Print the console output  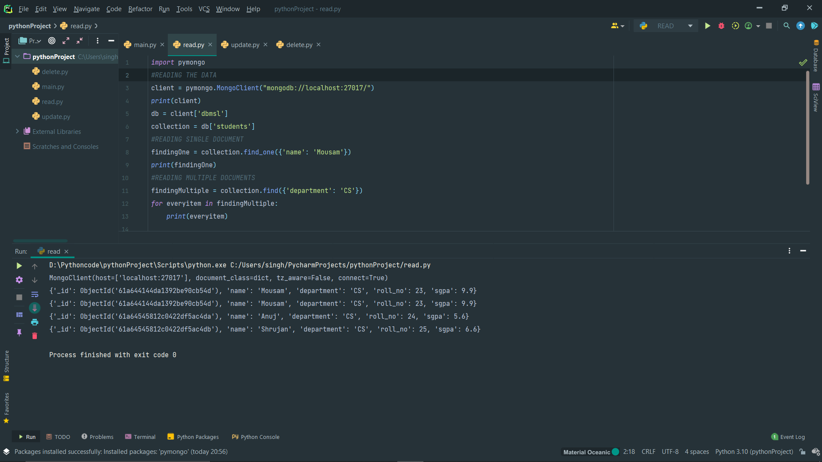(x=35, y=322)
